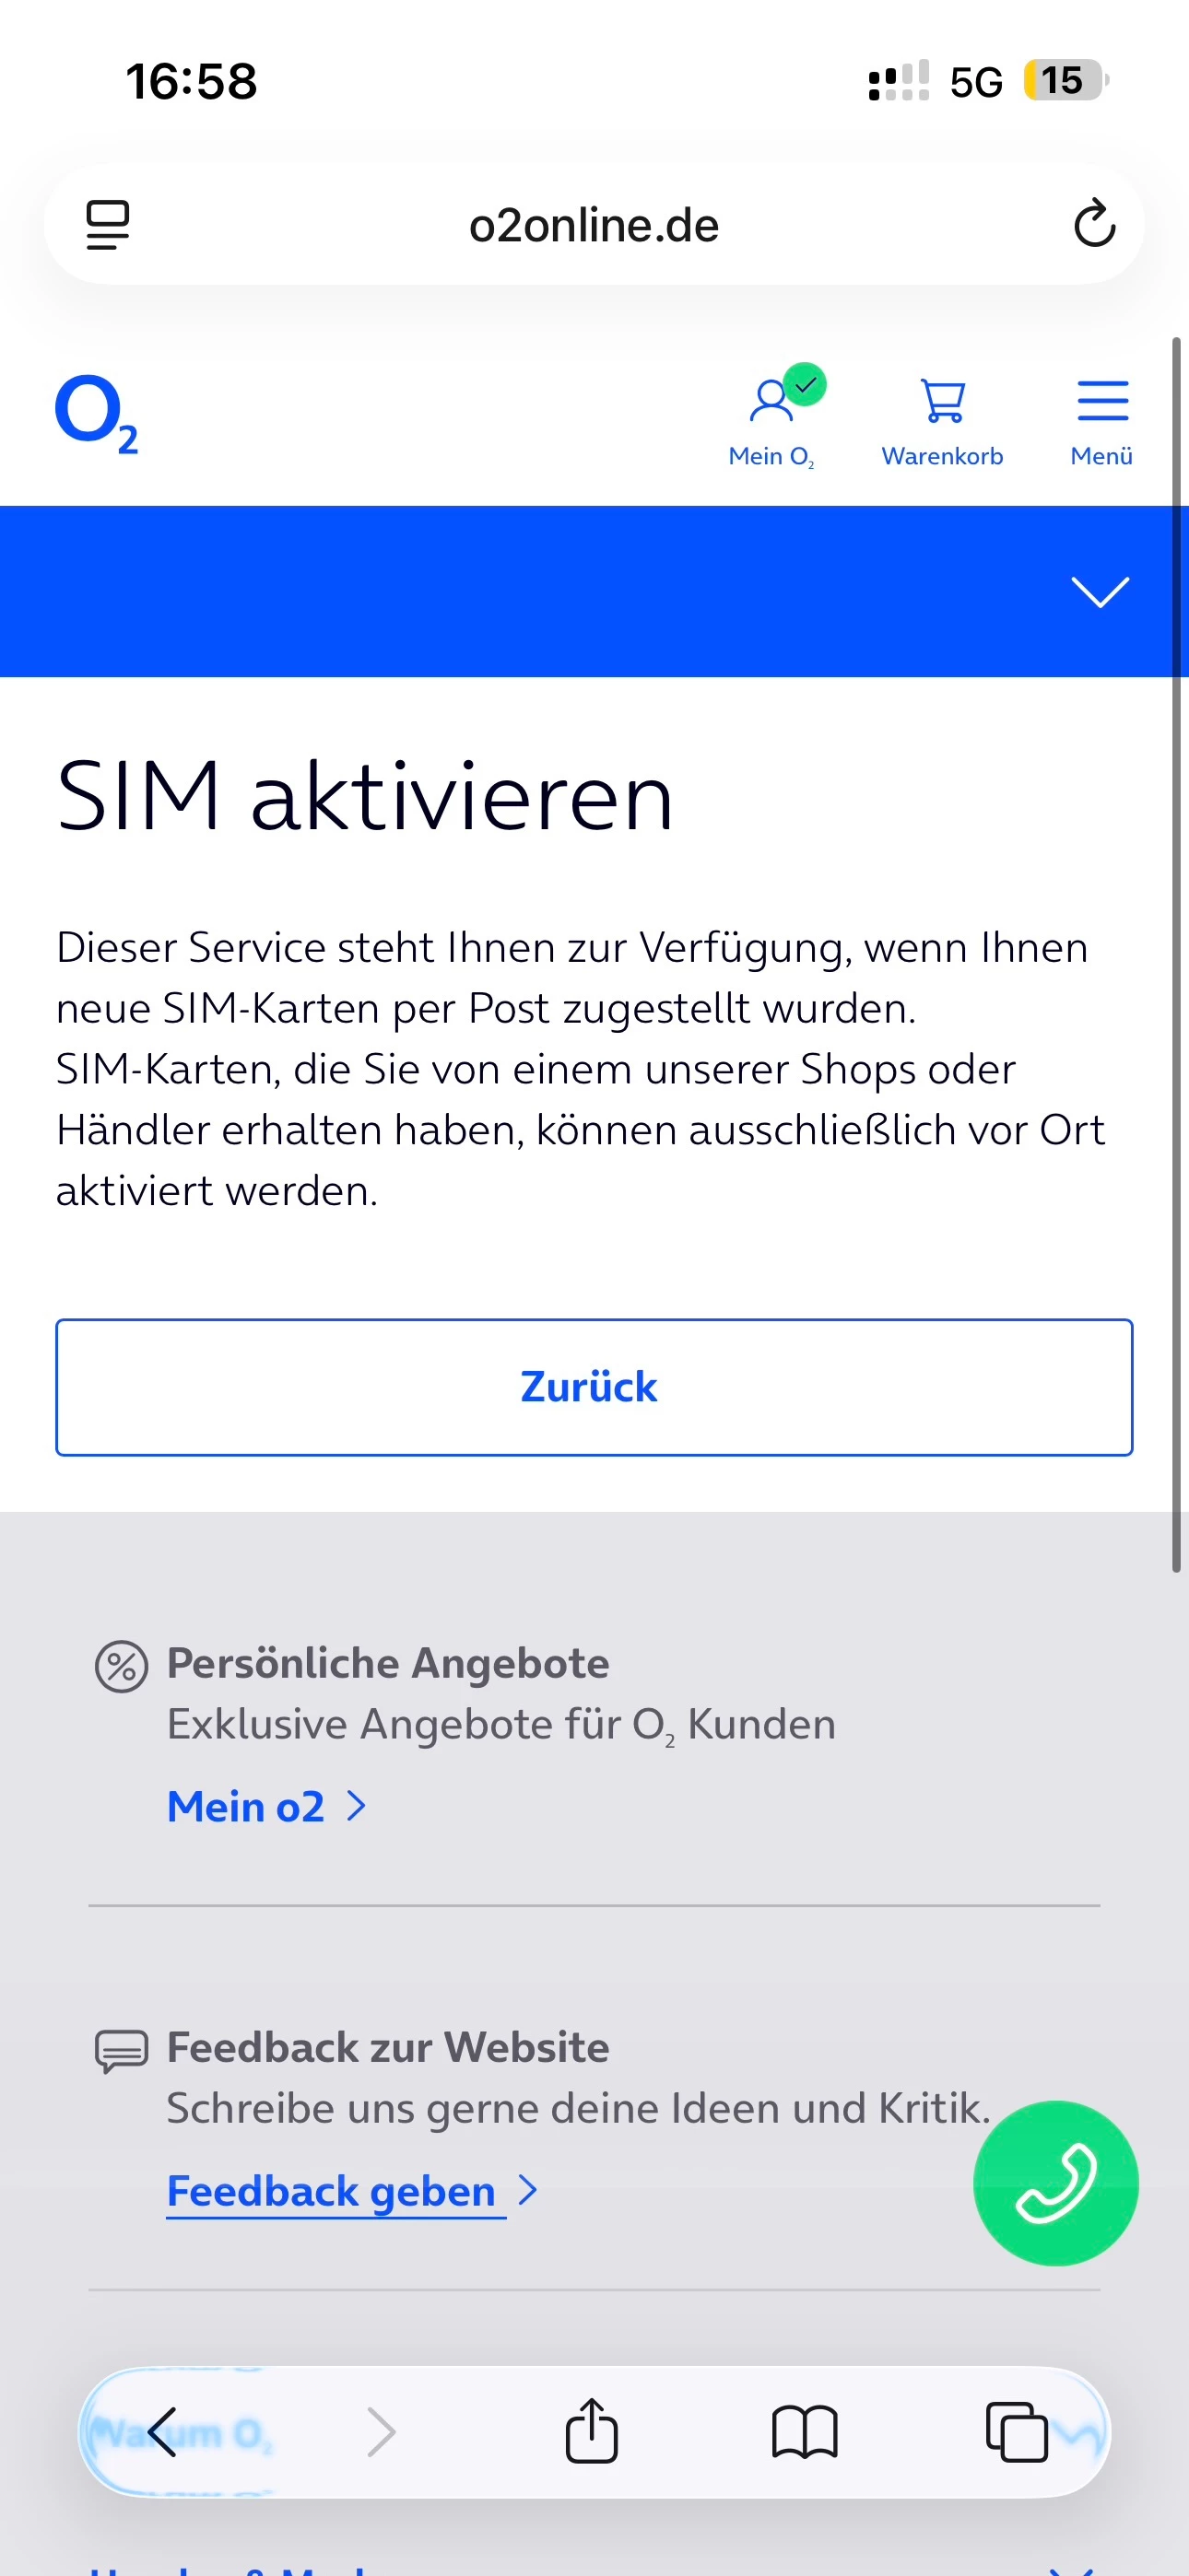Screen dimensions: 1189x2576
Task: Expand the blue banner chevron
Action: click(1099, 591)
